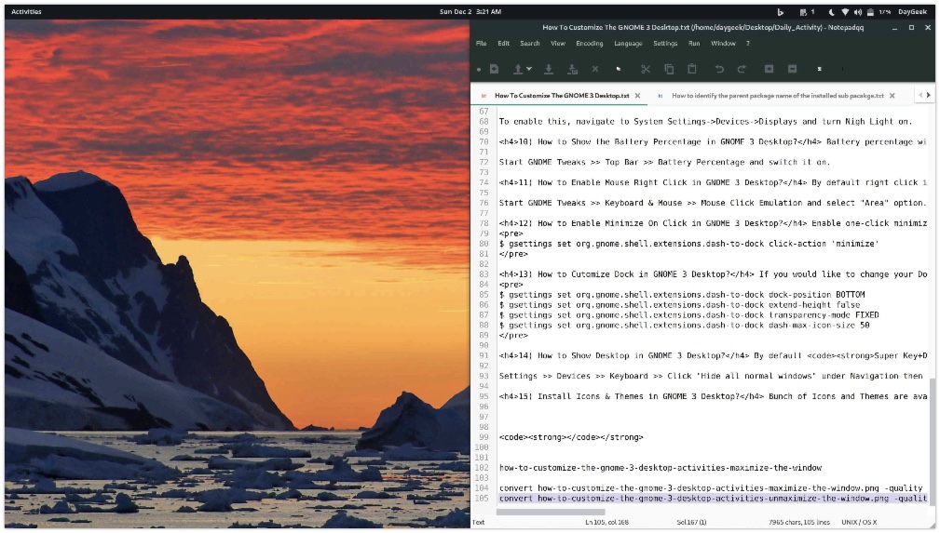Click the Cut scissors icon

tap(645, 69)
